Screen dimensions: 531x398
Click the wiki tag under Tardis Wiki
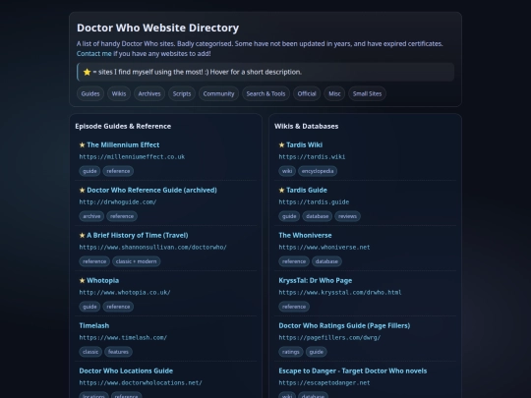tap(287, 171)
